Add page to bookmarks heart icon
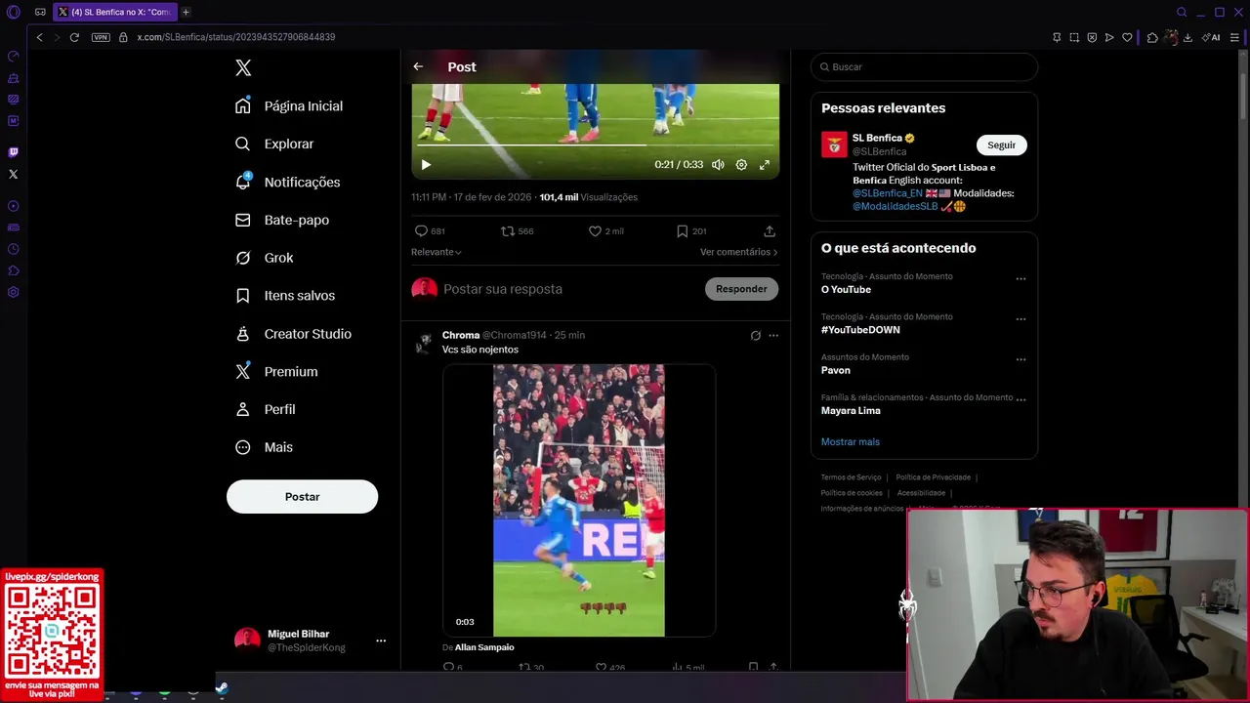Viewport: 1250px width, 703px height. [x=1127, y=37]
